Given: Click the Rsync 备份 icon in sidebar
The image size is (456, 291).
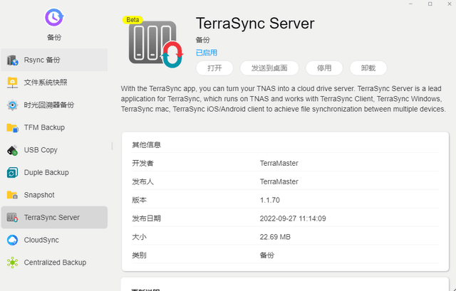Looking at the screenshot, I should tap(13, 60).
